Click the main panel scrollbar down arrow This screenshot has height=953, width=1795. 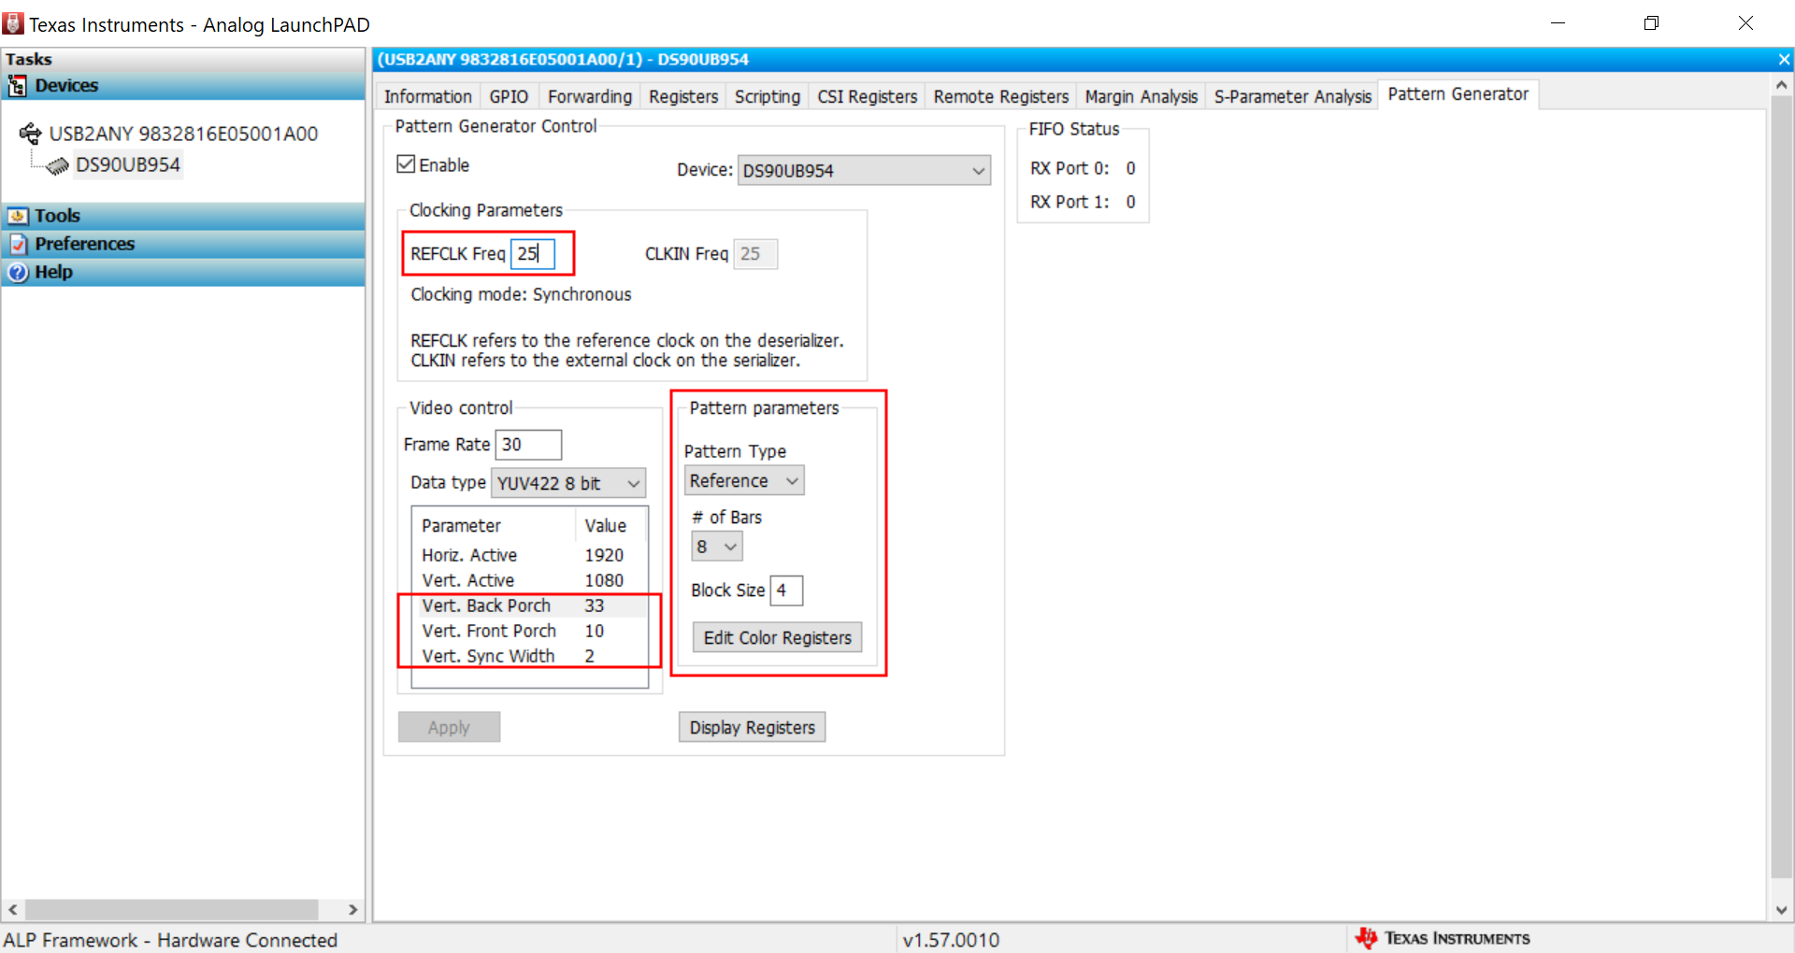(x=1782, y=910)
